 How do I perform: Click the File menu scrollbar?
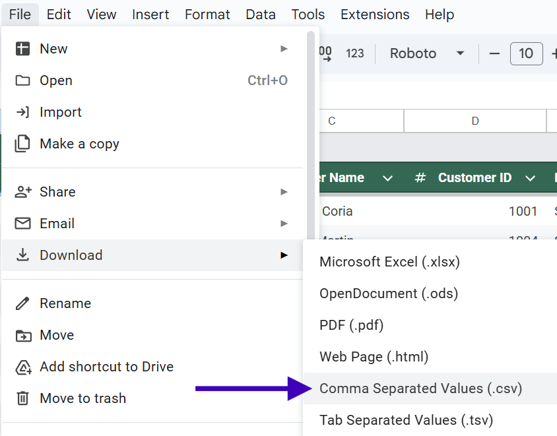point(311,135)
